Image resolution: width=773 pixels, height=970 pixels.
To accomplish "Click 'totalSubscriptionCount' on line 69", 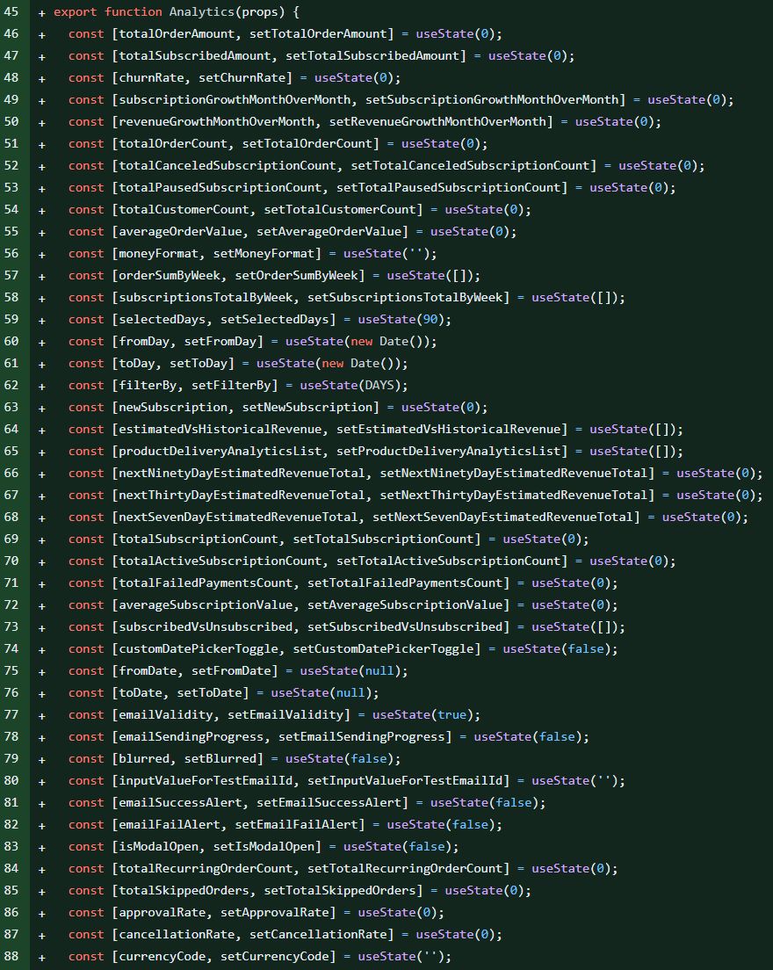I will (199, 539).
